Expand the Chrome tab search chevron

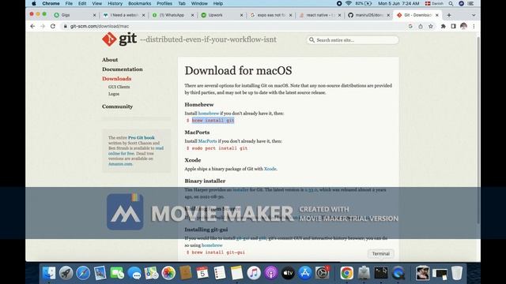pos(474,15)
